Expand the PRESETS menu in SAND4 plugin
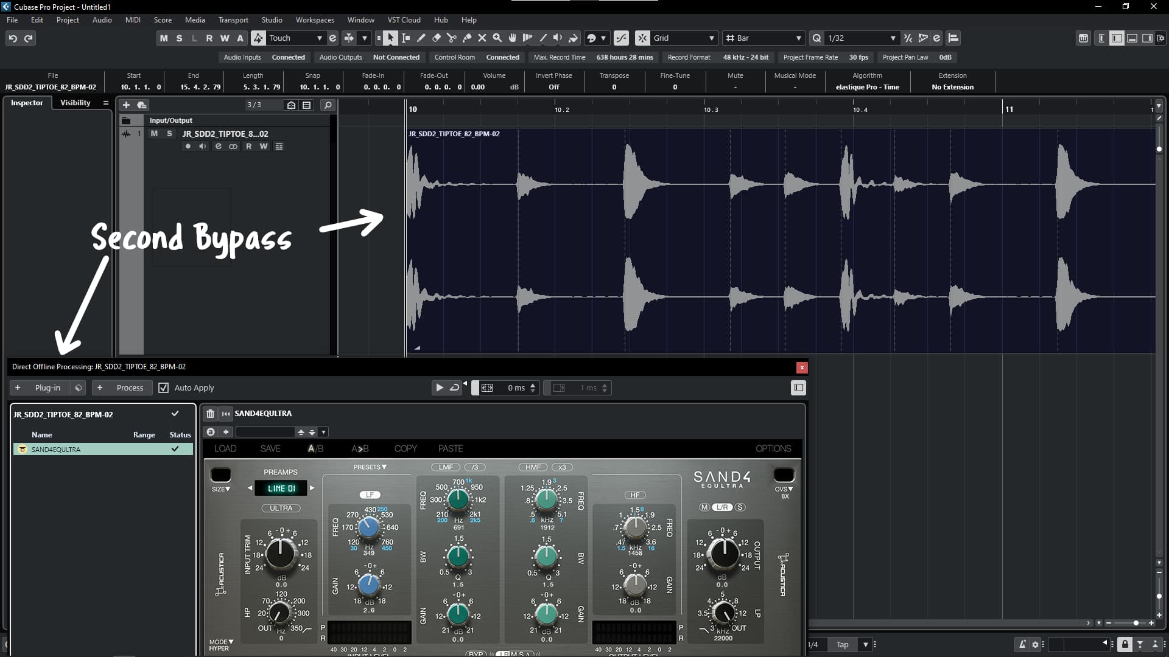Screen dimensions: 1169x657 tap(370, 467)
